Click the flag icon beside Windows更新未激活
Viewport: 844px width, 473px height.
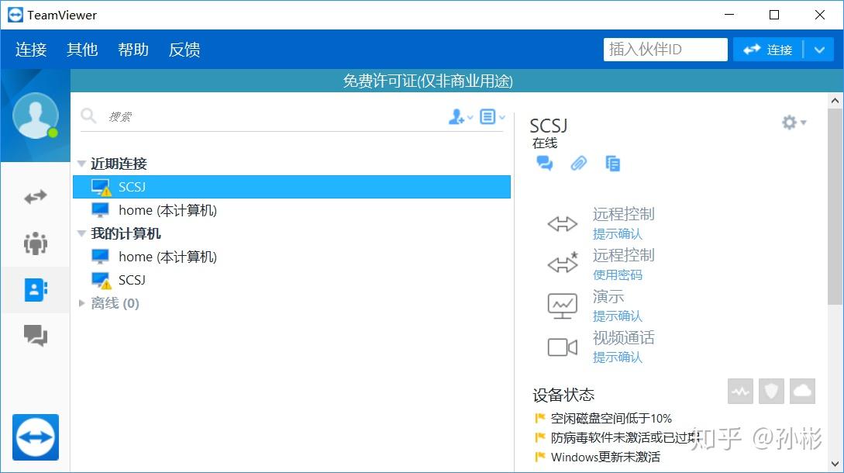point(540,457)
